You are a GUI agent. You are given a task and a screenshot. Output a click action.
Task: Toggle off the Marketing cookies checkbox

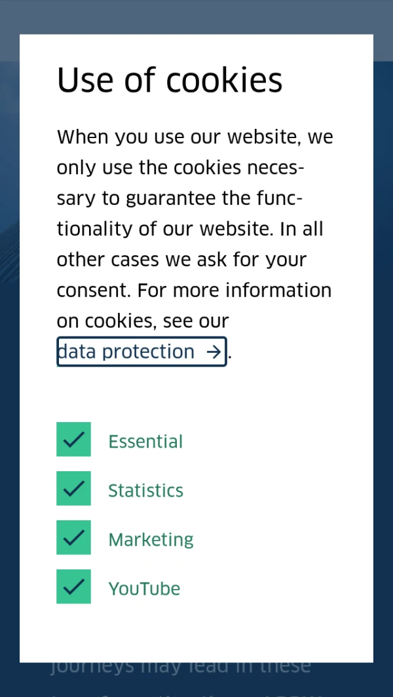[73, 538]
